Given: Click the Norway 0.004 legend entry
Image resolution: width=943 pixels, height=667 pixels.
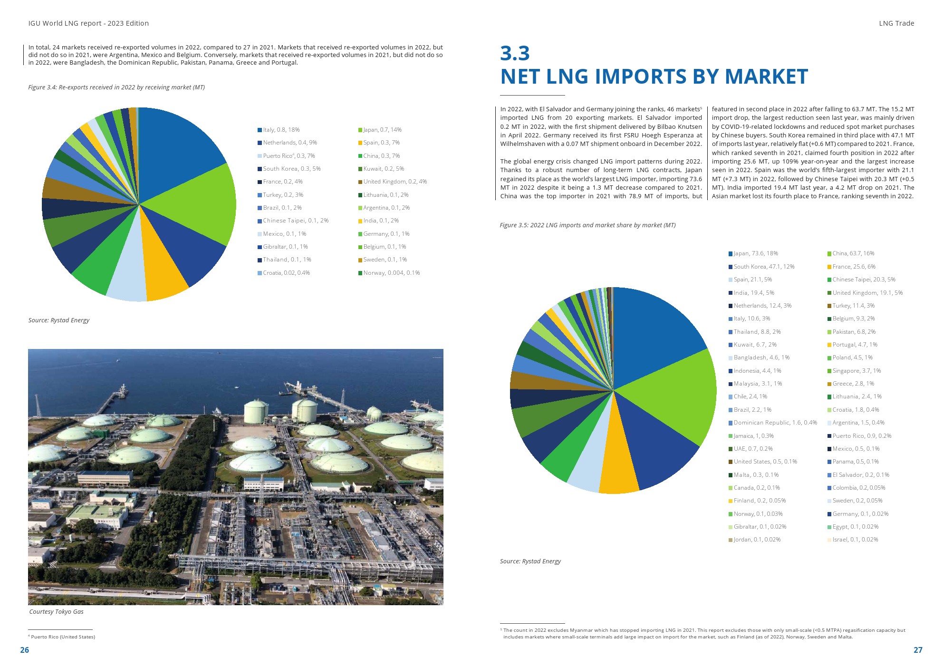Looking at the screenshot, I should coord(391,273).
